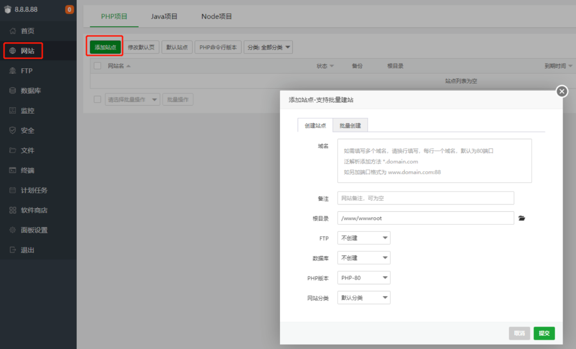Browse root directory with folder icon
Image resolution: width=576 pixels, height=349 pixels.
(x=522, y=218)
